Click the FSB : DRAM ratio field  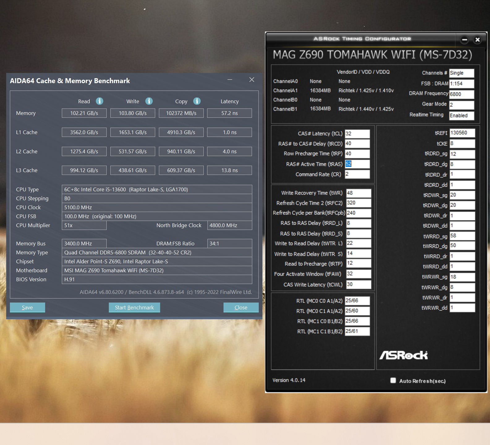[x=462, y=83]
